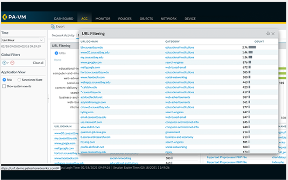The height and width of the screenshot is (180, 288).
Task: Sort by COUNT column header
Action: 259,41
